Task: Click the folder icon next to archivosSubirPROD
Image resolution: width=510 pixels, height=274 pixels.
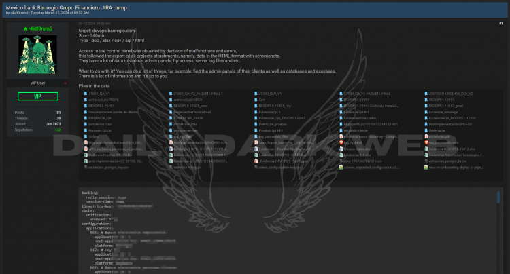Action: point(86,100)
